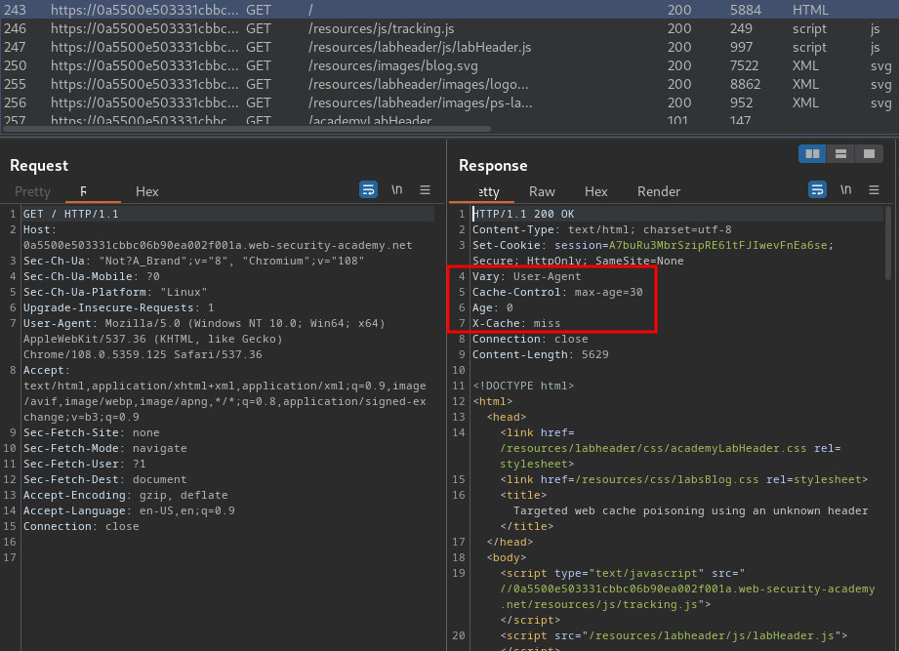The height and width of the screenshot is (651, 899).
Task: Toggle non-printable characters \n in Request panel
Action: pyautogui.click(x=396, y=189)
